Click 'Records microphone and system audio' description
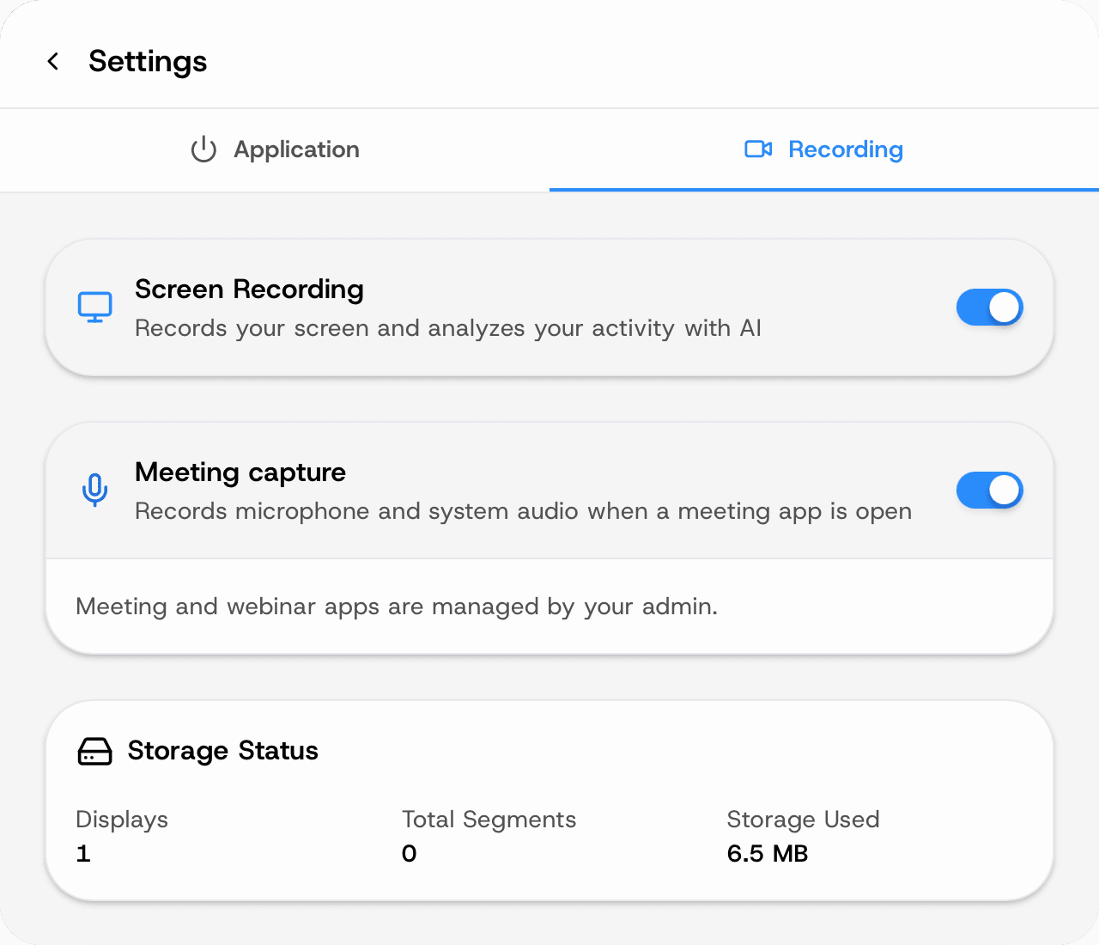 [x=524, y=511]
